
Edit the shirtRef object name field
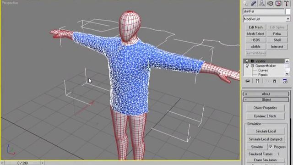(x=264, y=11)
